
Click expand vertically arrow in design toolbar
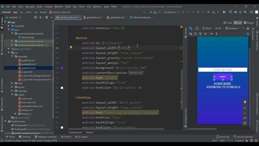point(217,34)
